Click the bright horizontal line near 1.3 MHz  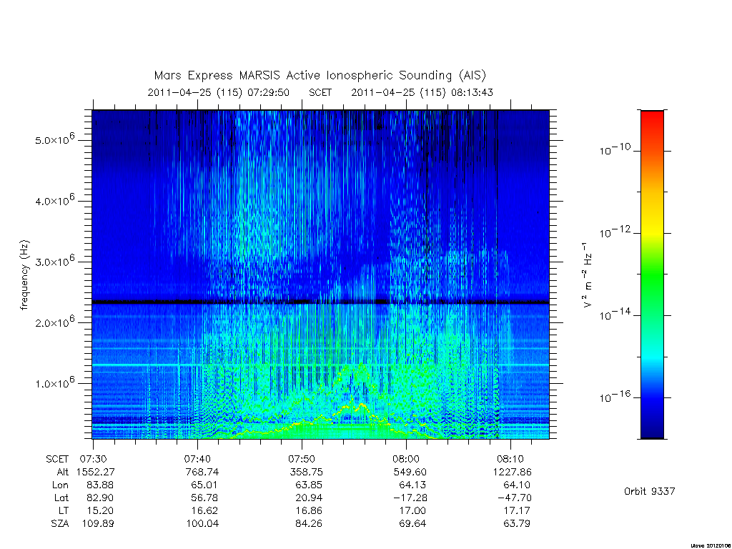[x=321, y=365]
